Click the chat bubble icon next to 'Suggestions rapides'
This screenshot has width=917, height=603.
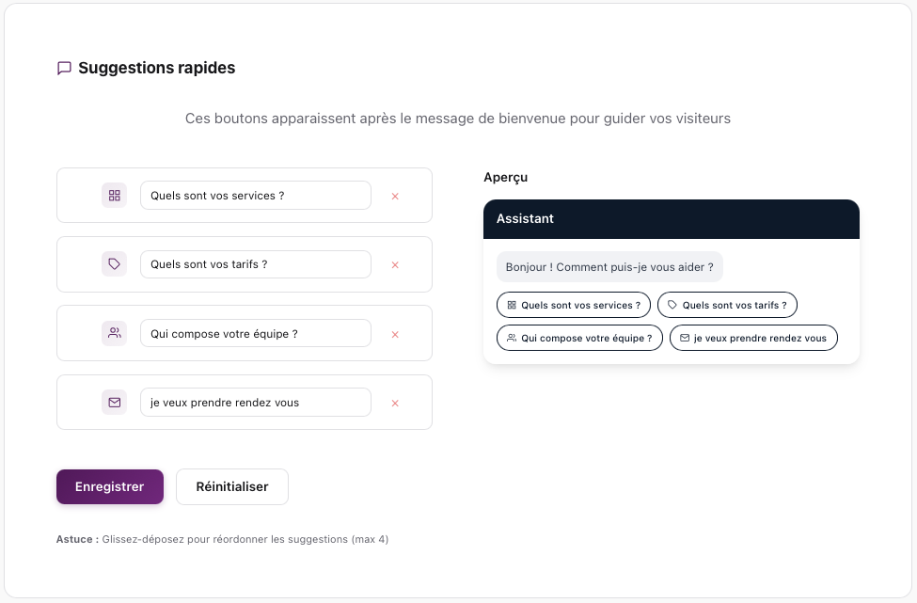click(64, 68)
